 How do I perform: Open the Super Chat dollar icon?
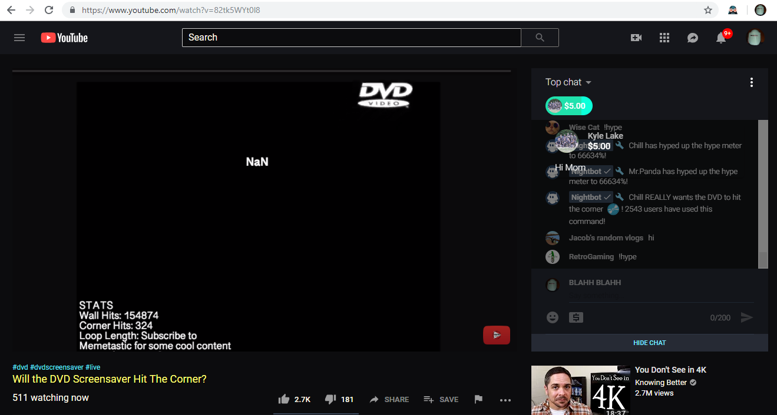[576, 317]
